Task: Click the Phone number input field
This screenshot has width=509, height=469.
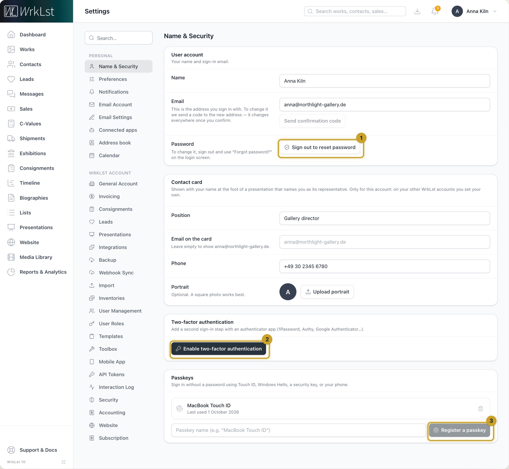Action: coord(385,266)
